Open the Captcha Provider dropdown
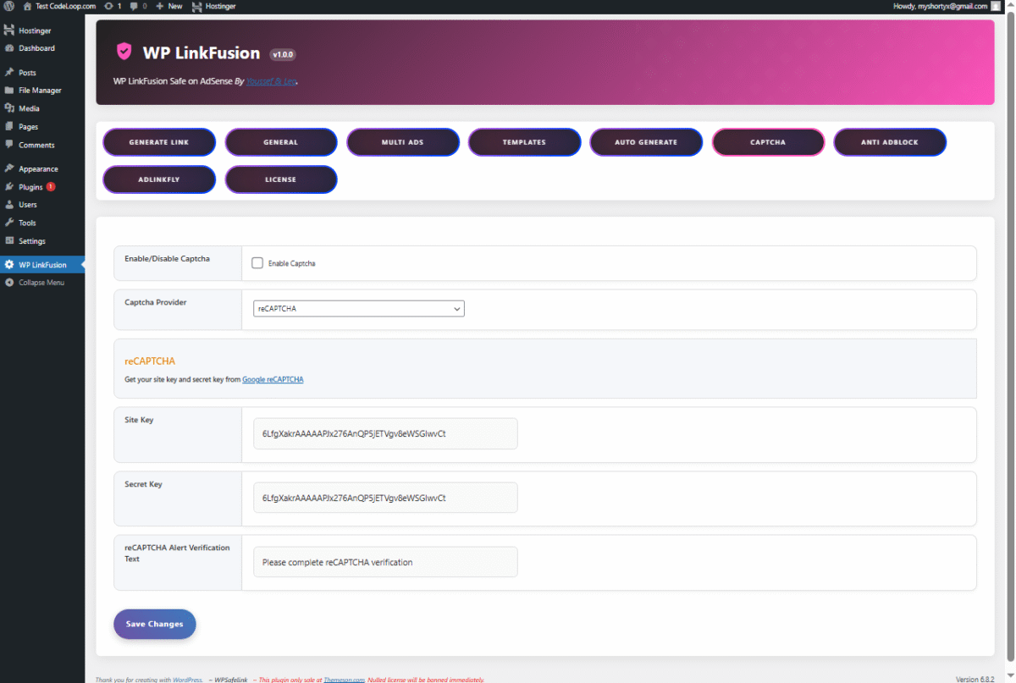This screenshot has width=1016, height=683. pyautogui.click(x=359, y=309)
